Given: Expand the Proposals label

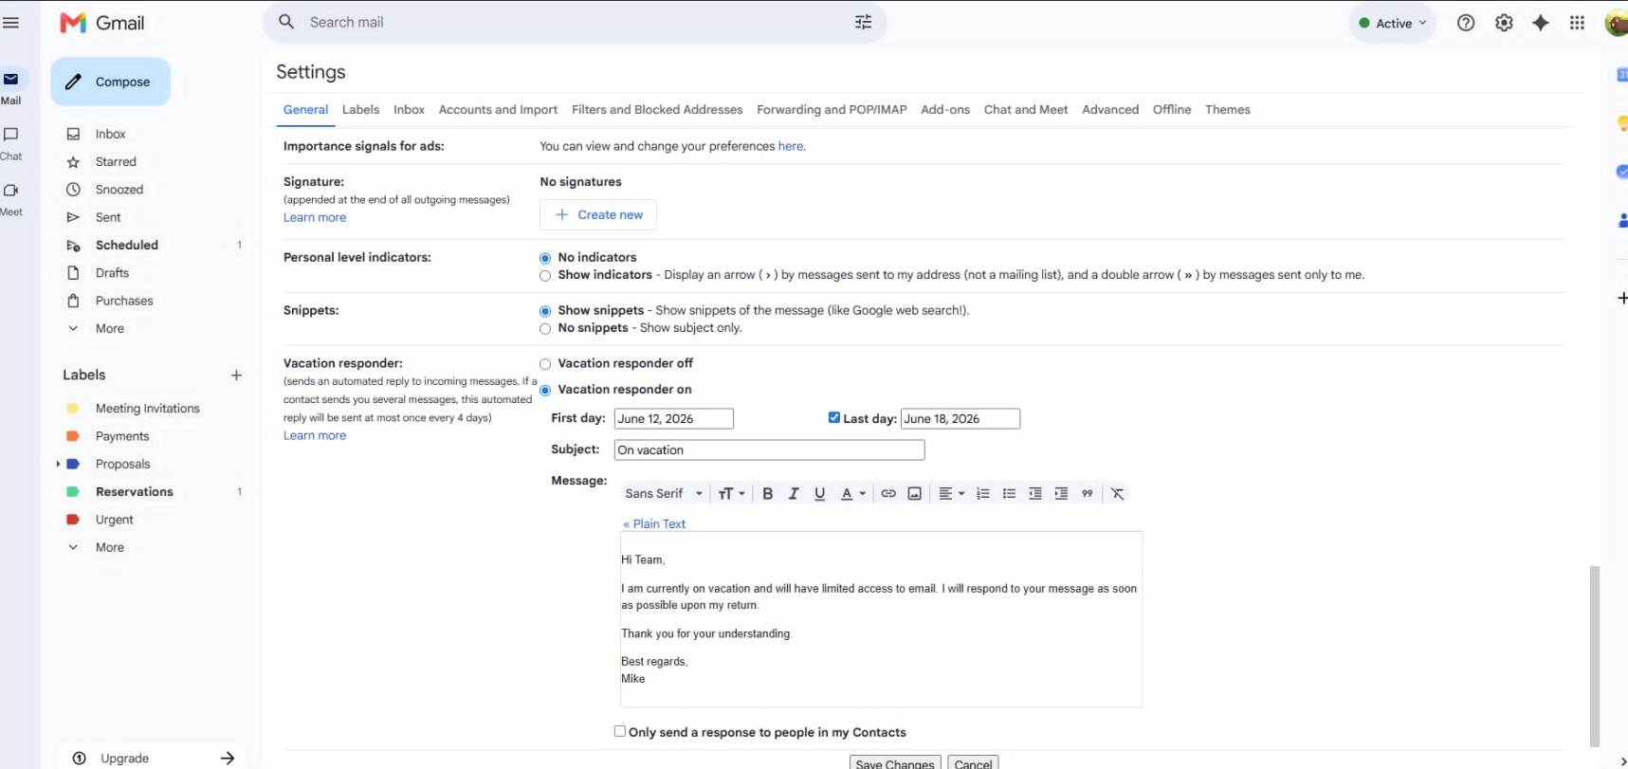Looking at the screenshot, I should pyautogui.click(x=58, y=464).
